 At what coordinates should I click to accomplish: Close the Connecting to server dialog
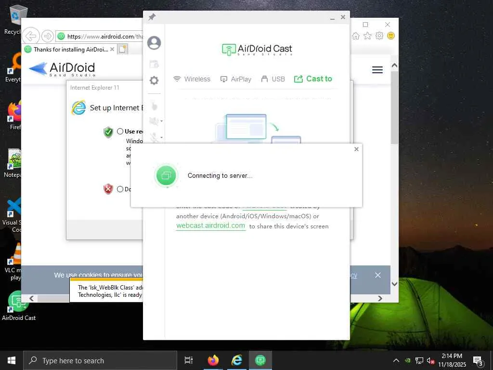pos(356,149)
